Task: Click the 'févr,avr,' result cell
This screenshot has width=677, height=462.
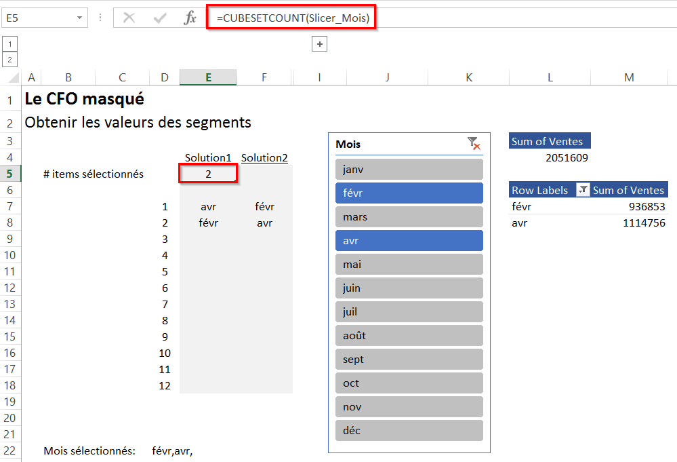Action: [x=172, y=450]
